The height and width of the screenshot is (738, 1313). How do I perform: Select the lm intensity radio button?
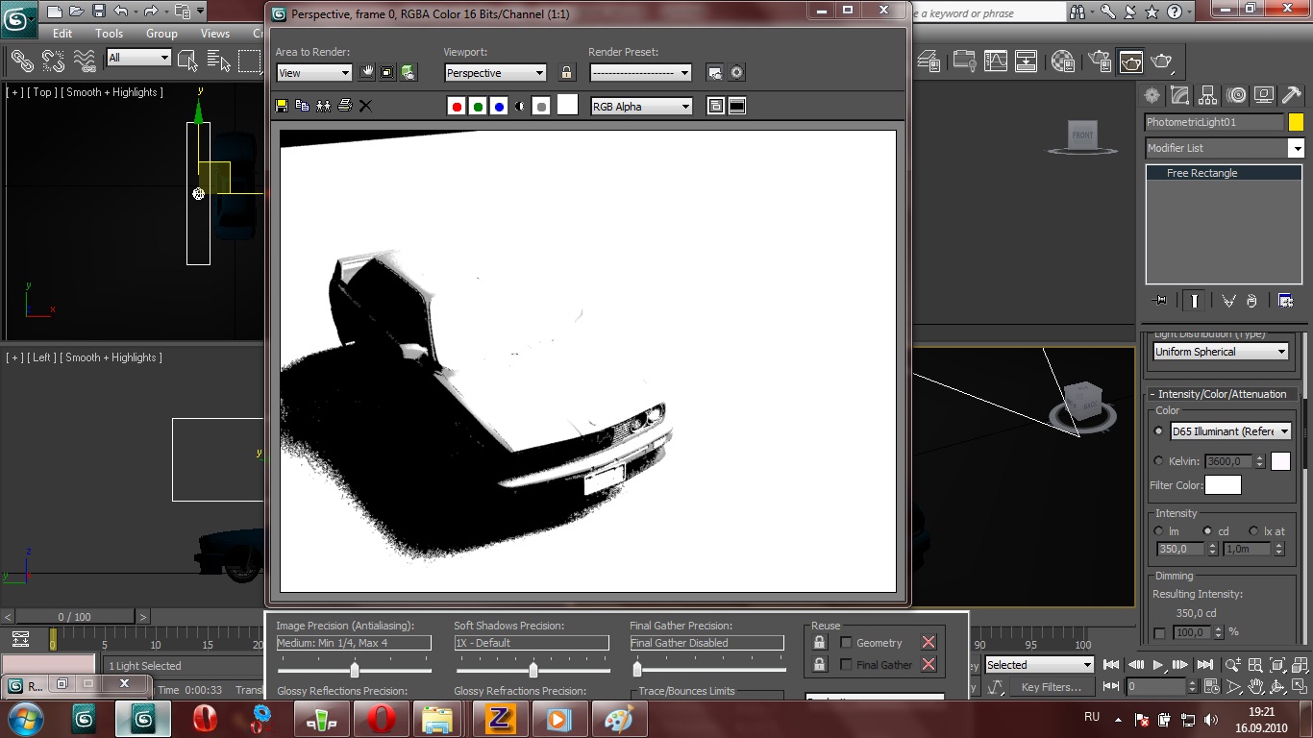pyautogui.click(x=1158, y=531)
